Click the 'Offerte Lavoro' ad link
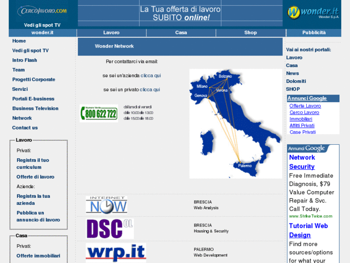The image size is (350, 263). [305, 106]
